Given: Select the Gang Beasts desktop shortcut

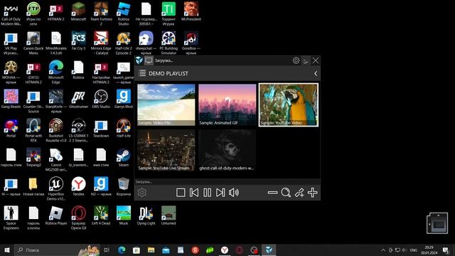Looking at the screenshot, I should coord(11,99).
